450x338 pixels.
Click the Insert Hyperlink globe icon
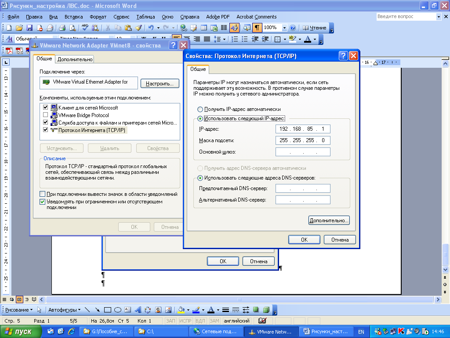point(183,28)
